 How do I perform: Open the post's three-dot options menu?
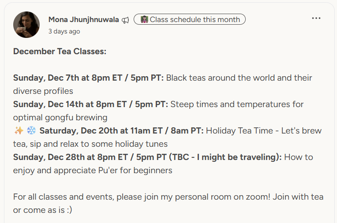[316, 19]
